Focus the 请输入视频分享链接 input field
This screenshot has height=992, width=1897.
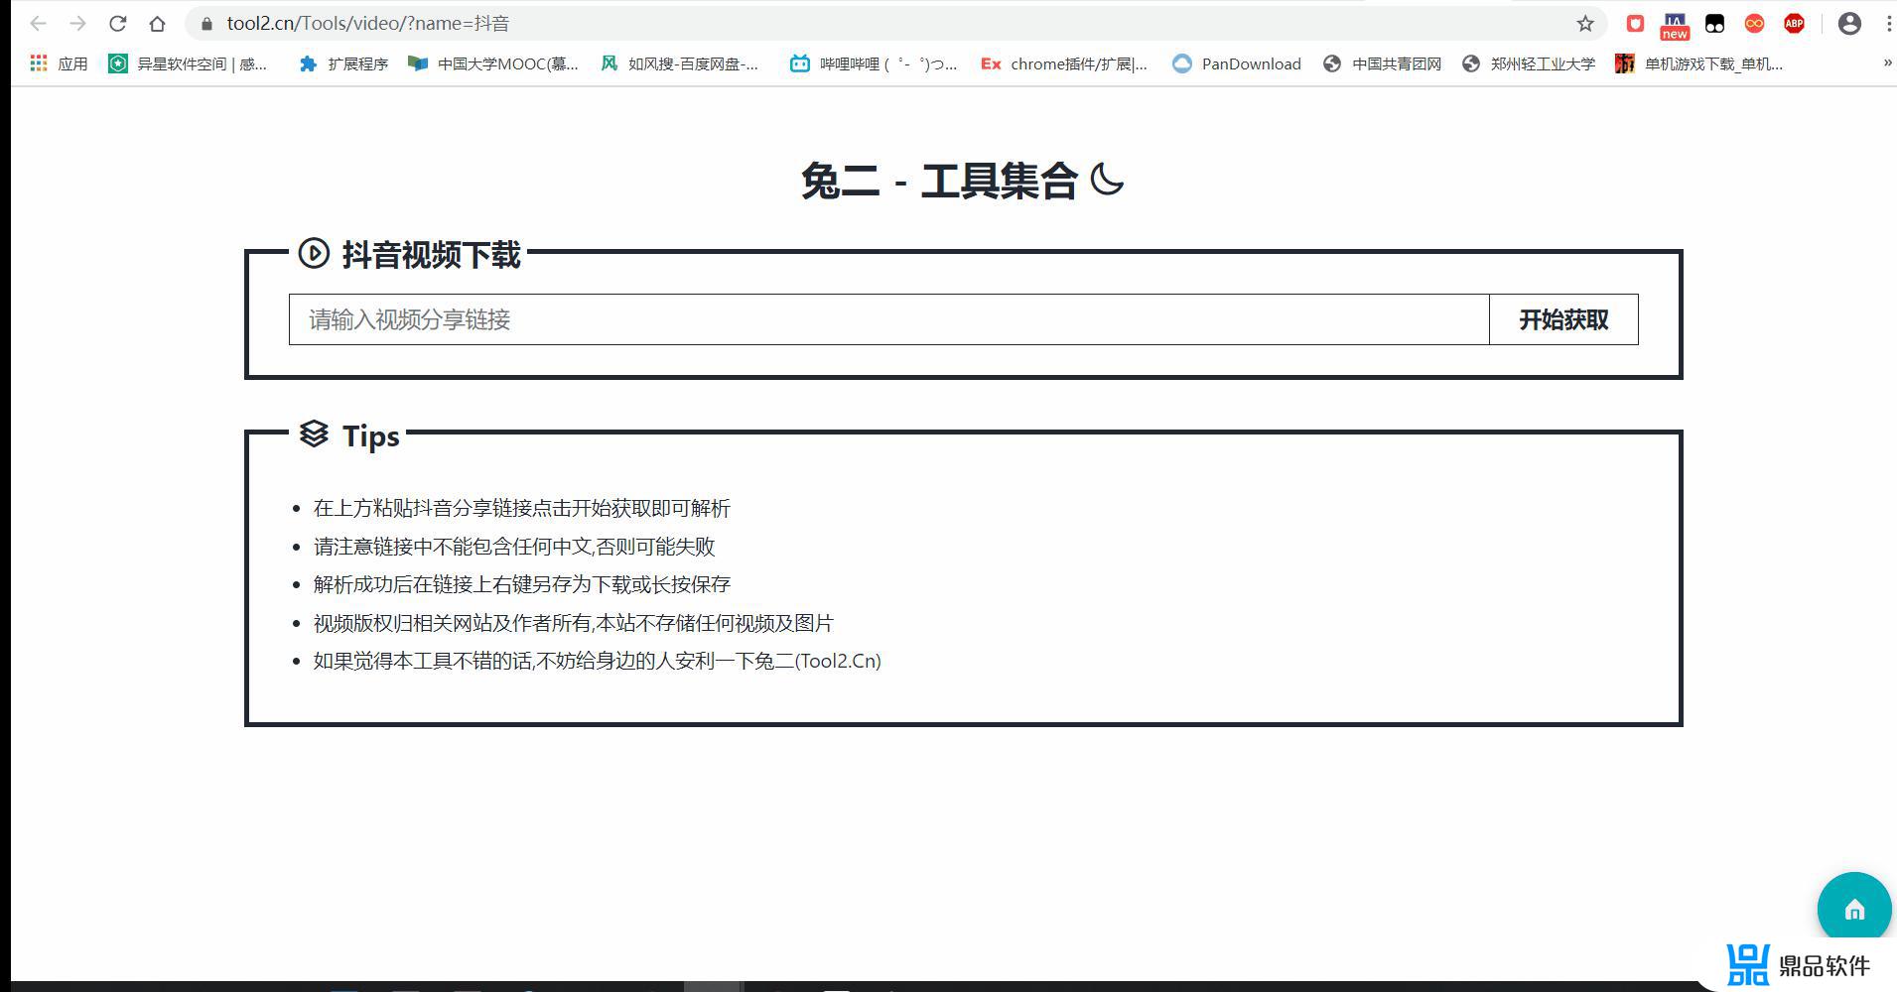tap(888, 319)
